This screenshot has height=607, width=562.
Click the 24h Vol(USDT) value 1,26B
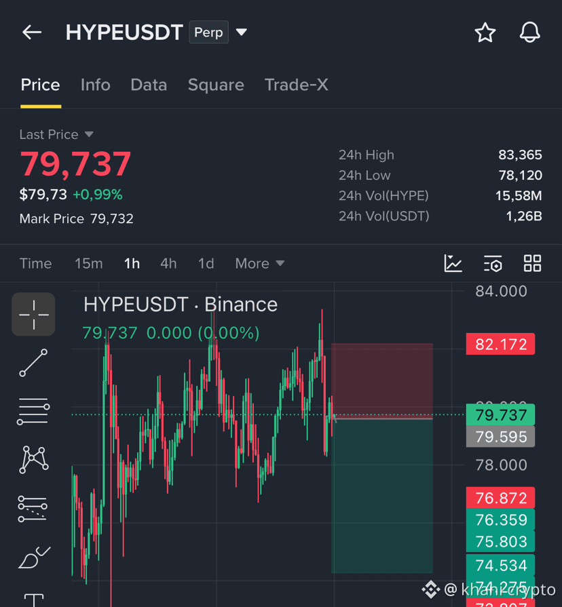524,216
